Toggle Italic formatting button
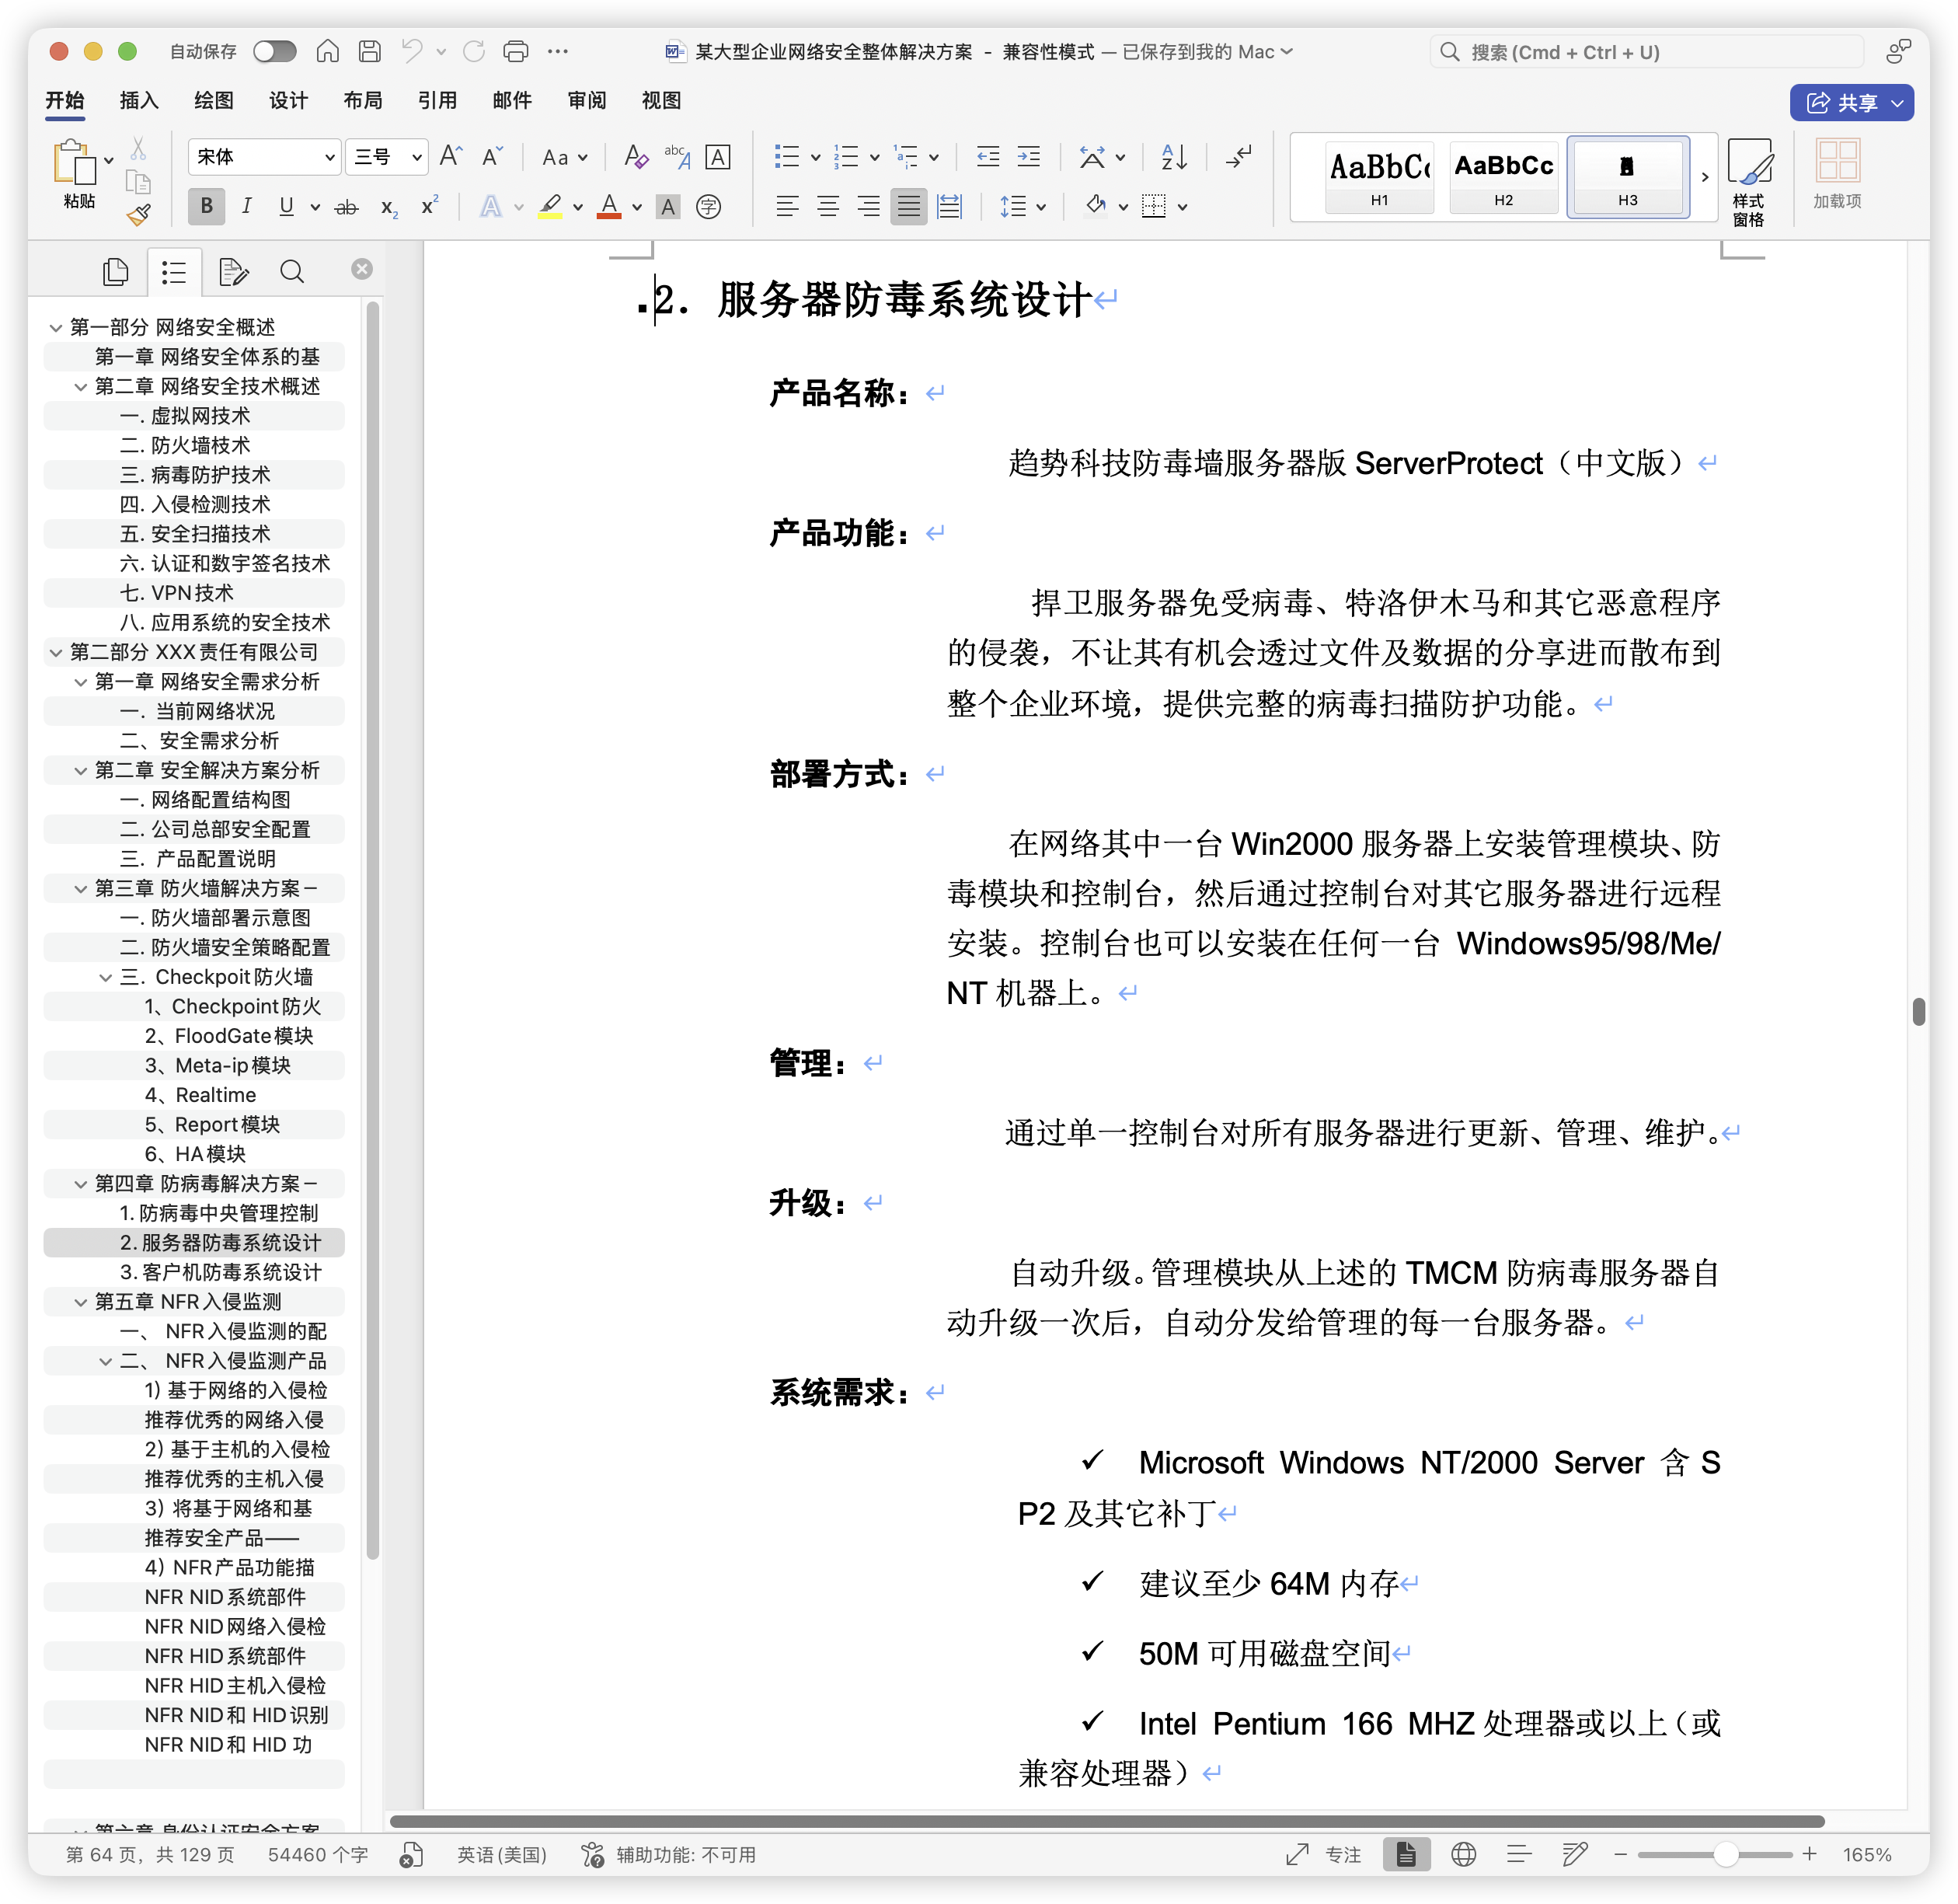This screenshot has width=1958, height=1904. (246, 207)
